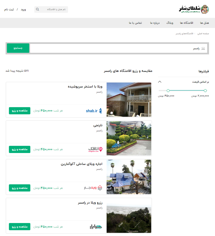Viewport: 215px width, 236px height.
Task: Click the search magnifier icon
Action: tap(37, 9)
